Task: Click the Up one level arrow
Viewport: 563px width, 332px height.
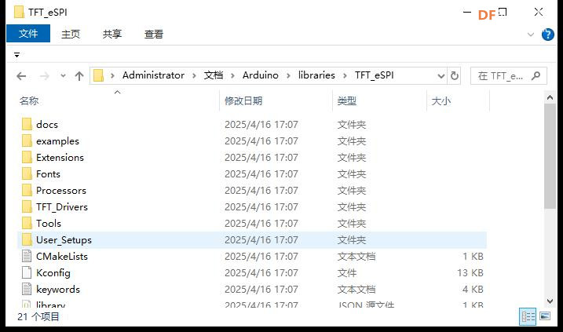Action: (79, 76)
